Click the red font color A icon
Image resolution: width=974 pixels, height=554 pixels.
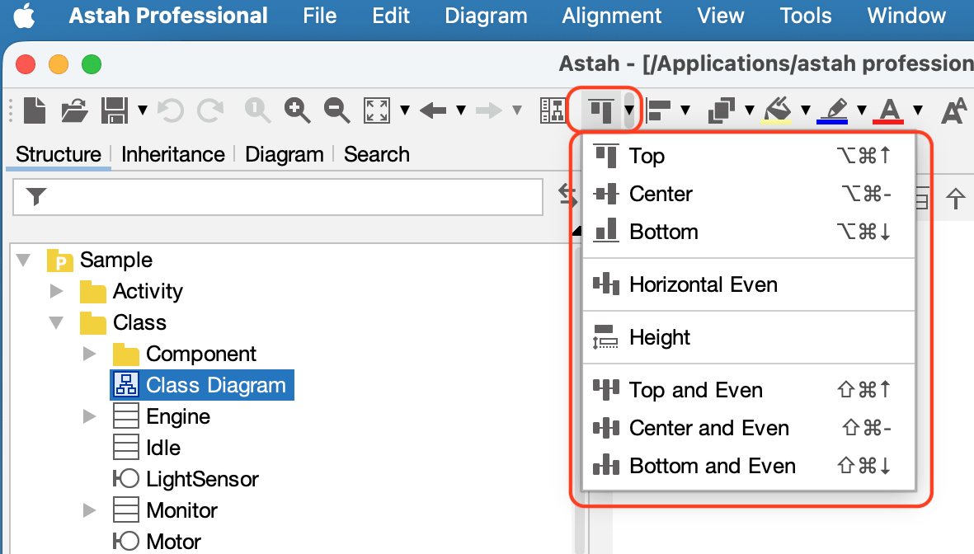pos(889,110)
